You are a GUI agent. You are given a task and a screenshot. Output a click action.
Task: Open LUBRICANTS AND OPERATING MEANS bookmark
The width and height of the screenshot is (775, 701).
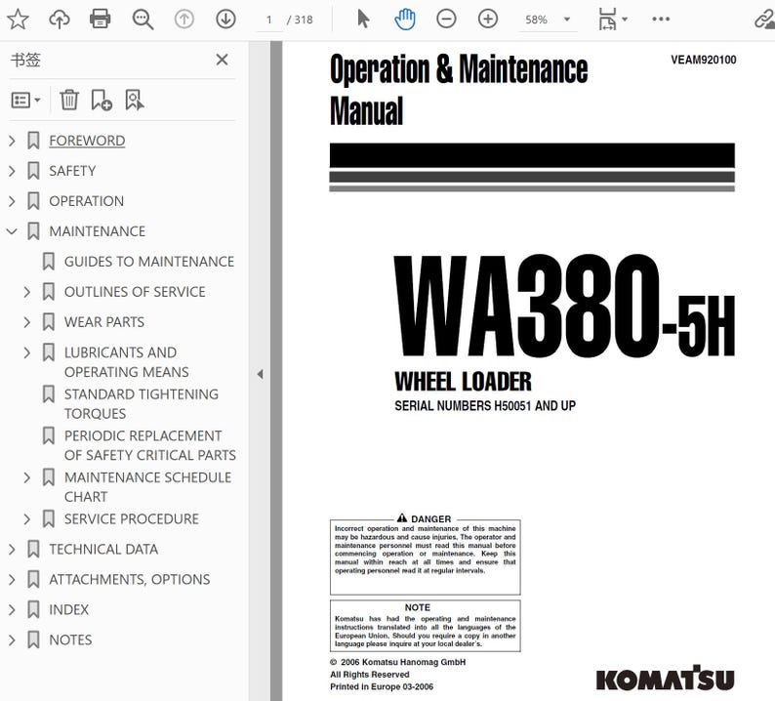[x=127, y=362]
